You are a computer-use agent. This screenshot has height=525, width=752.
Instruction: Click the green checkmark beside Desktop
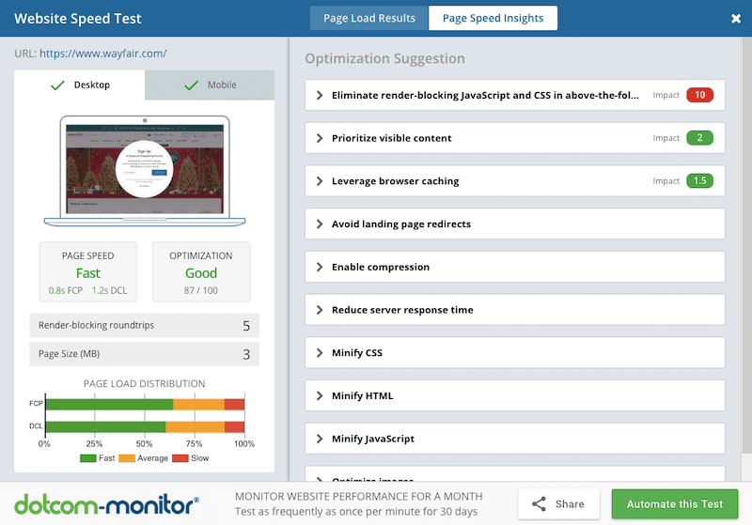coord(57,85)
